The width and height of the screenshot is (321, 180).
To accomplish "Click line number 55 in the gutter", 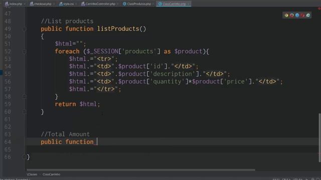I will coord(8,74).
